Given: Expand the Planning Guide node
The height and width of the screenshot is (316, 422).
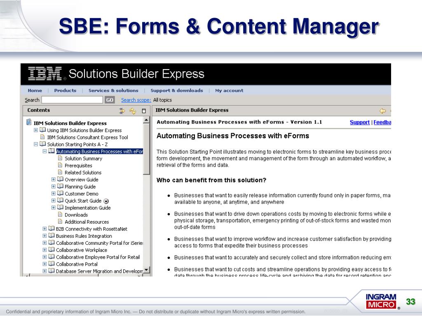Looking at the screenshot, I should 53,186.
